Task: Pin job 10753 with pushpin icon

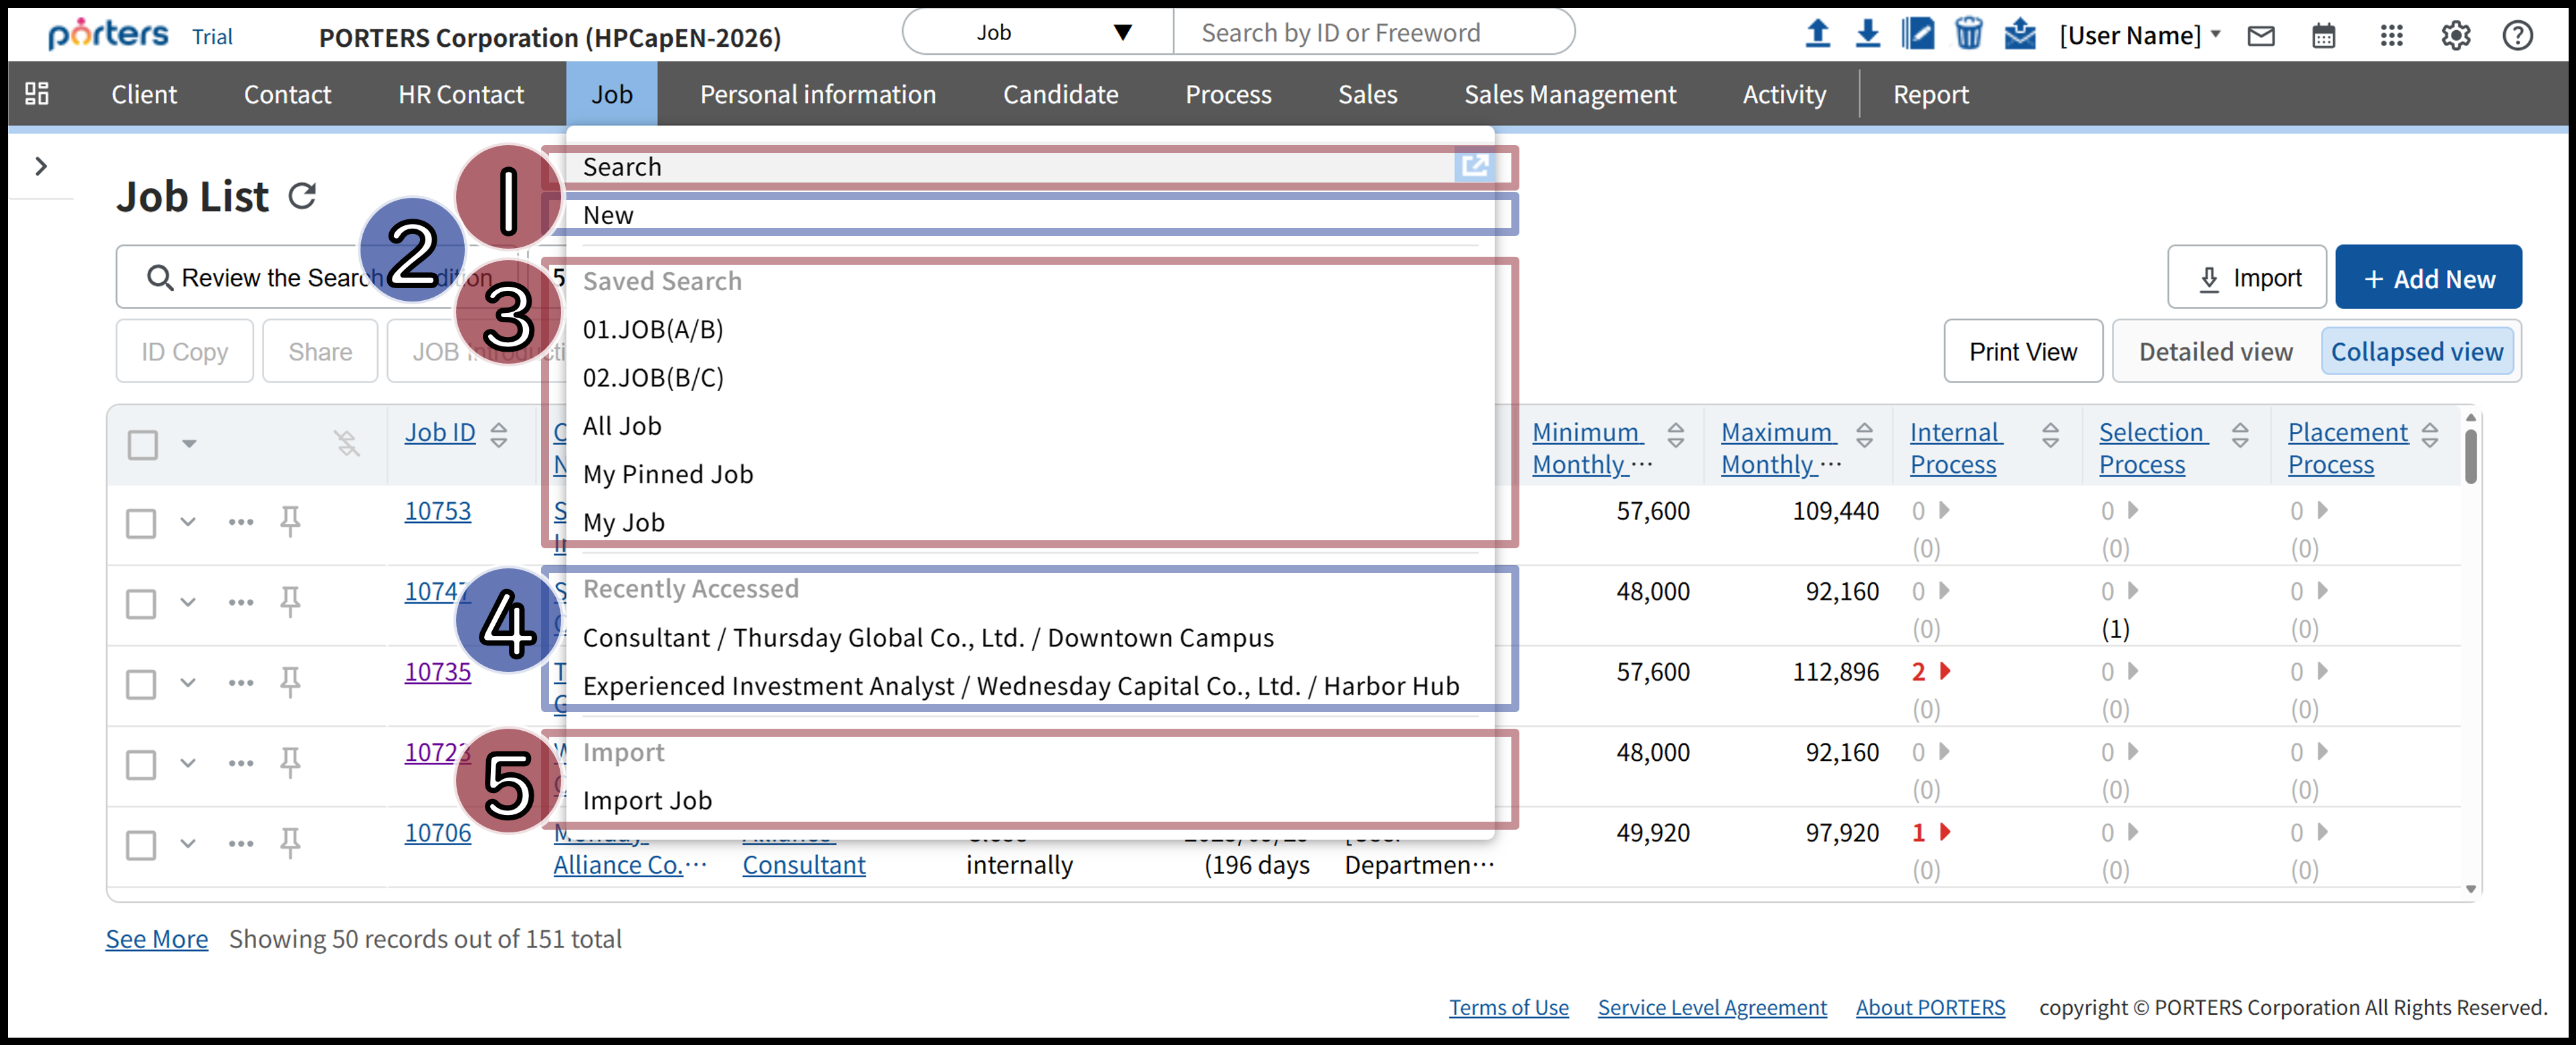Action: click(x=290, y=521)
